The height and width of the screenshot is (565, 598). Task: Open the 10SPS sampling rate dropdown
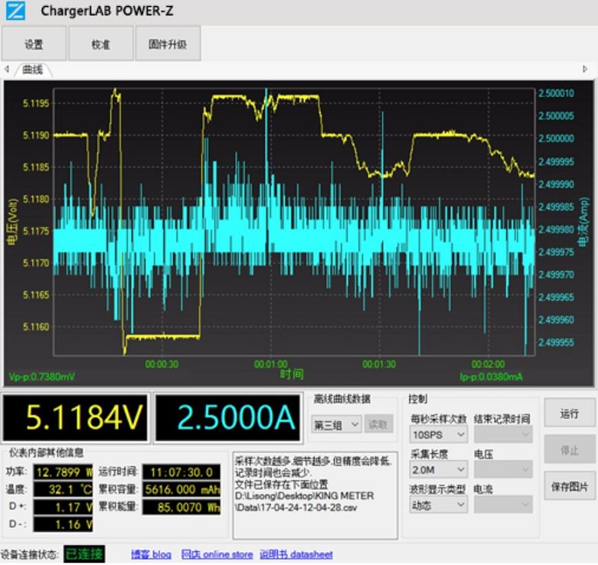click(439, 435)
